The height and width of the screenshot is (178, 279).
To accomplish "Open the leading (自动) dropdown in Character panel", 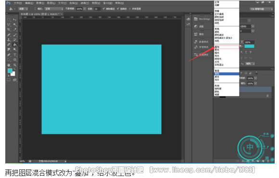I will tap(253, 26).
